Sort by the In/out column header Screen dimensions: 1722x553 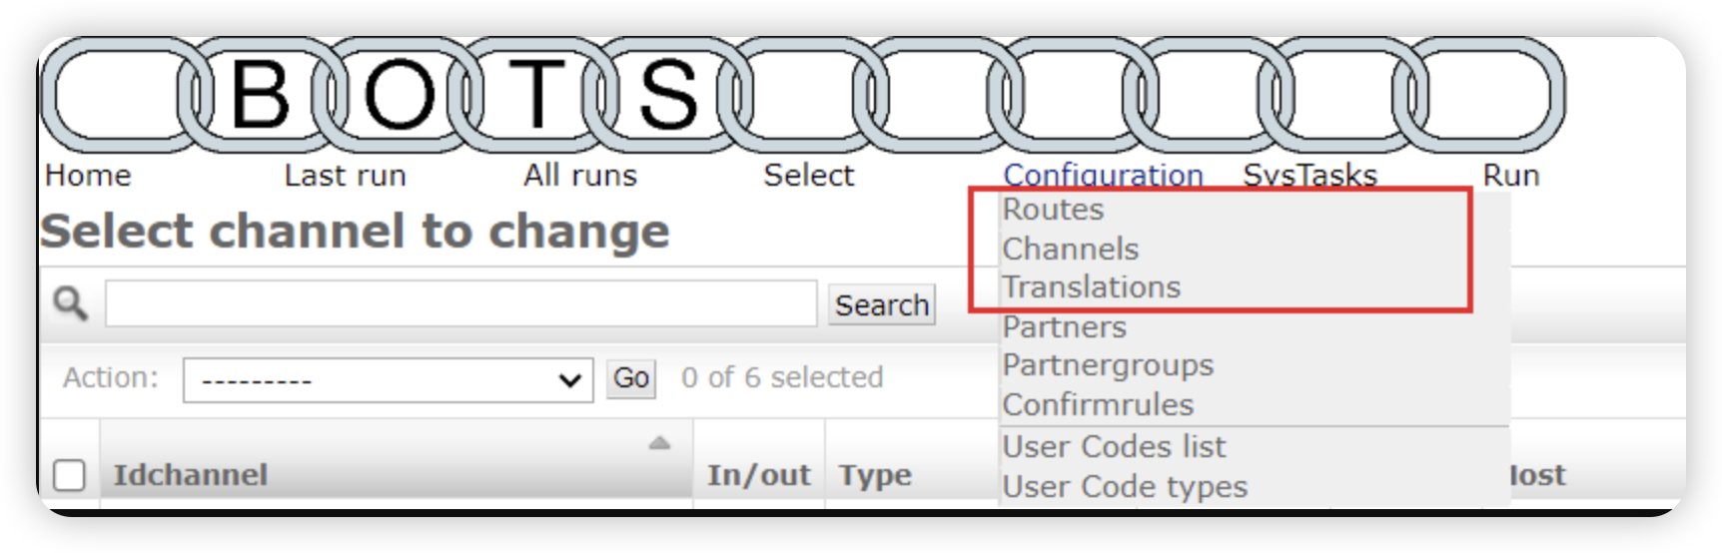pos(758,475)
